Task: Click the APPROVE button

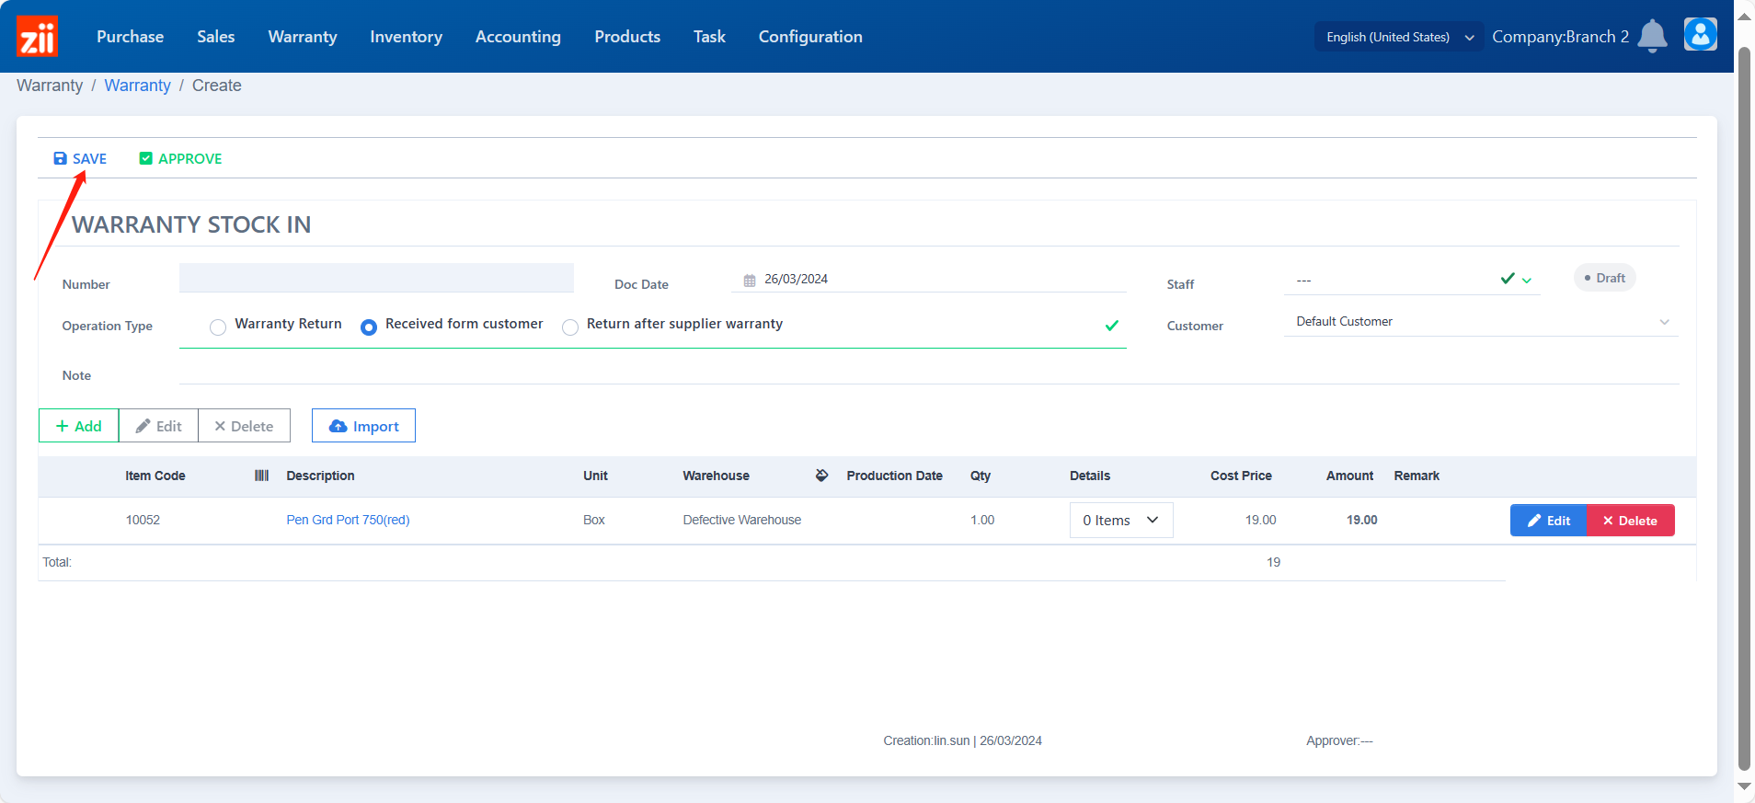Action: [x=180, y=158]
